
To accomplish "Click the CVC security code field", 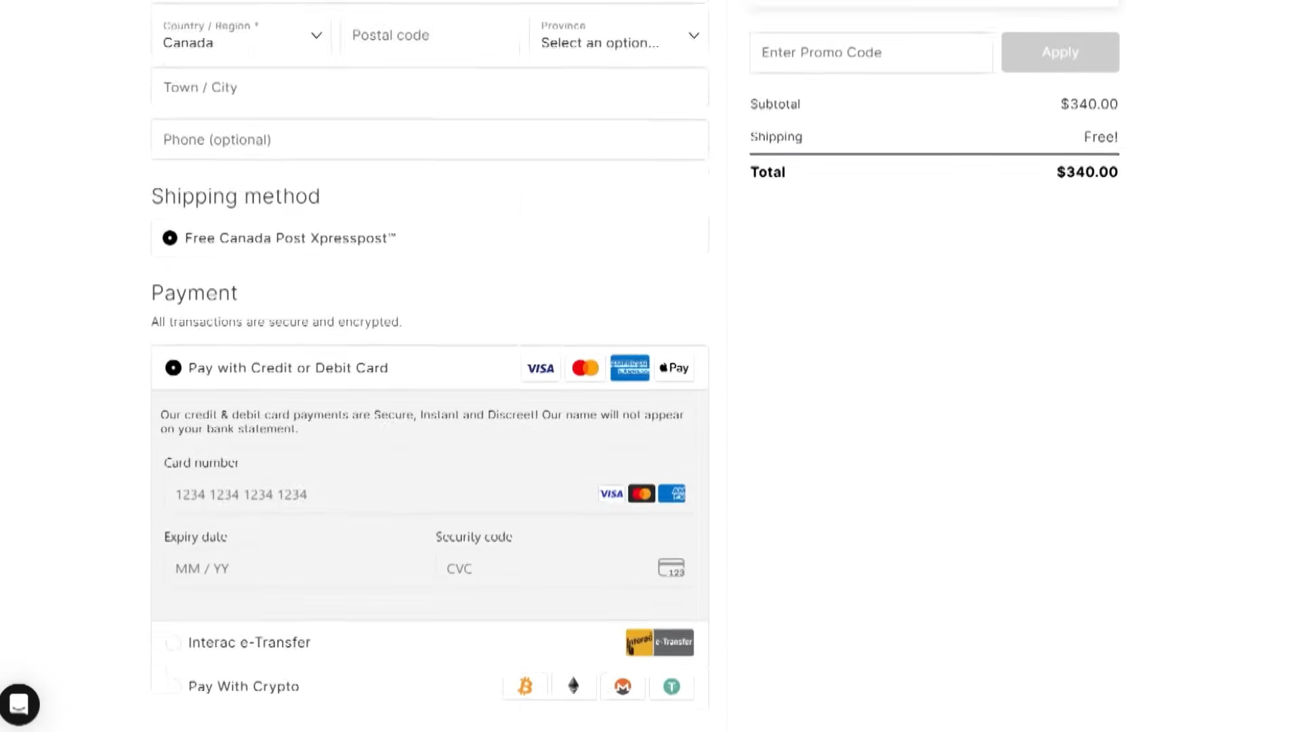I will [542, 569].
